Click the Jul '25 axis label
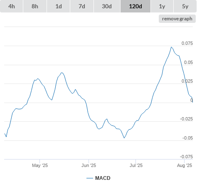Viewport: 197px width, 189px height. click(x=136, y=165)
